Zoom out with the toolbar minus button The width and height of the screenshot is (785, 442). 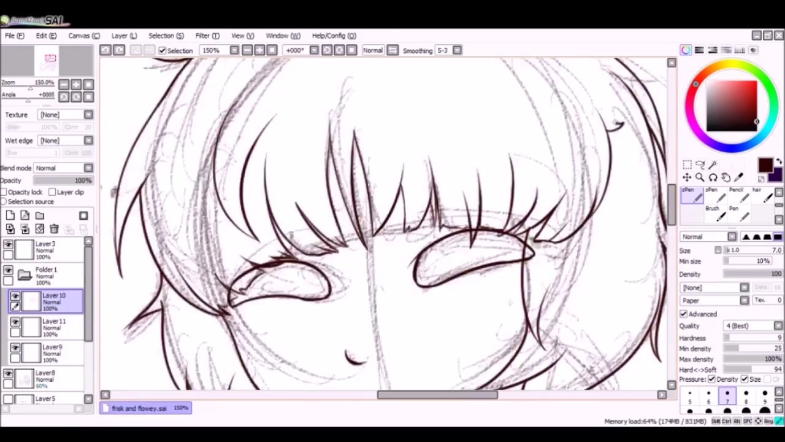click(x=247, y=50)
